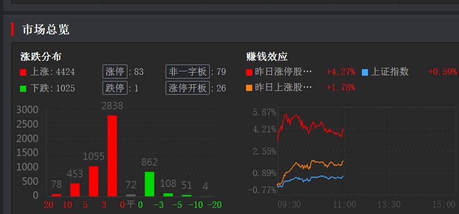Click the green bar labeled 108
This screenshot has width=459, height=214.
168,195
